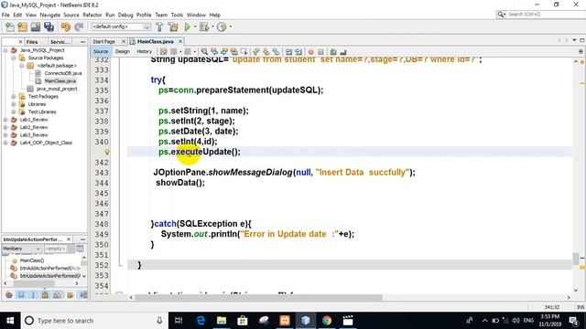Image resolution: width=586 pixels, height=329 pixels.
Task: Click the Save All toolbar icon
Action: click(49, 27)
